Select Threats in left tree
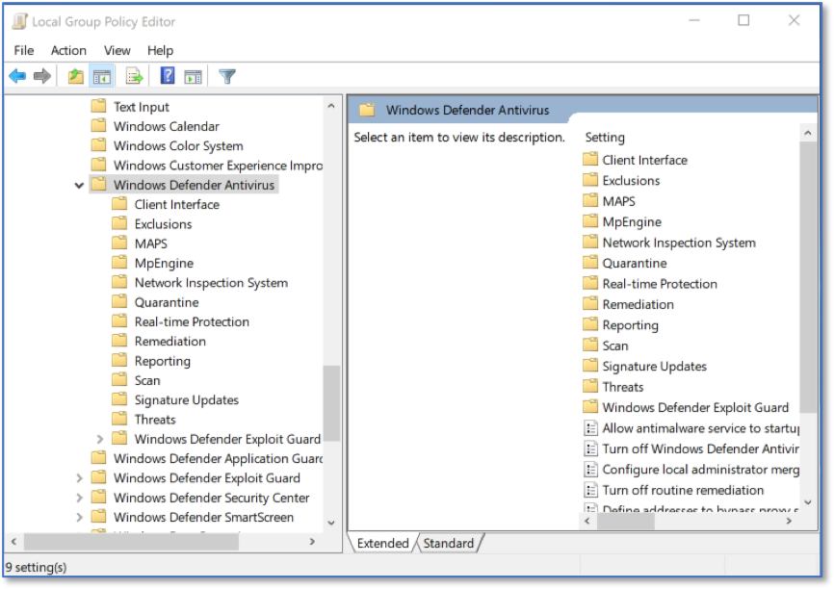Screen dimensions: 834x589 155,420
